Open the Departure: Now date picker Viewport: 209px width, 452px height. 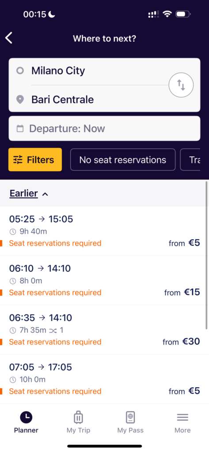tap(104, 128)
